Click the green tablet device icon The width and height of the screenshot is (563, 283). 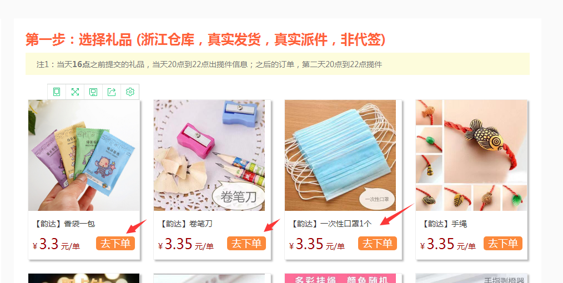tap(57, 92)
